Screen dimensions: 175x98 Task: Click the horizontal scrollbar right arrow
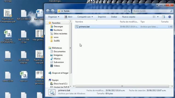point(172,86)
